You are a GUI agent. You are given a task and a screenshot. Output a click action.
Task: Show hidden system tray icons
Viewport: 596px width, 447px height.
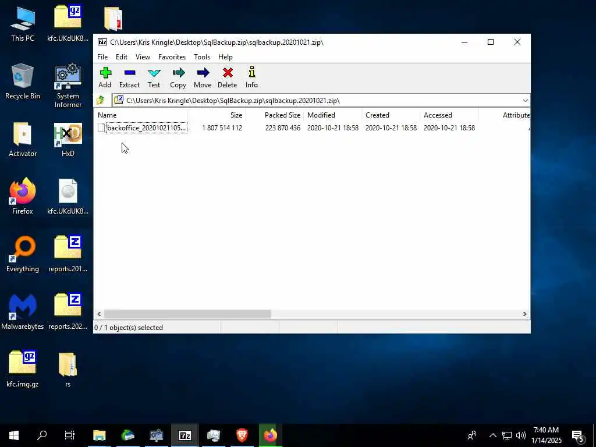pos(492,435)
